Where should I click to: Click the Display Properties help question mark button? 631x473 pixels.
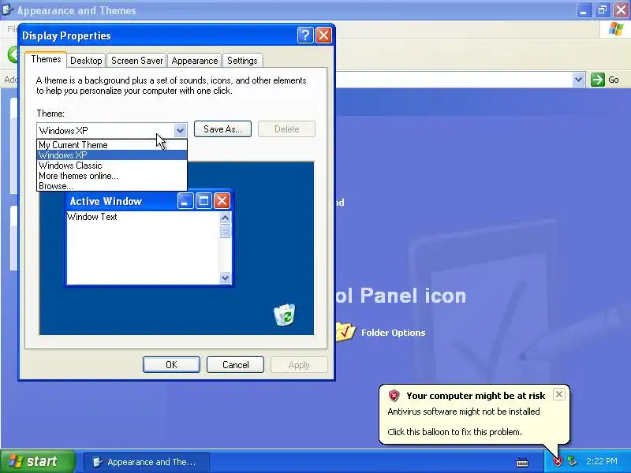305,35
